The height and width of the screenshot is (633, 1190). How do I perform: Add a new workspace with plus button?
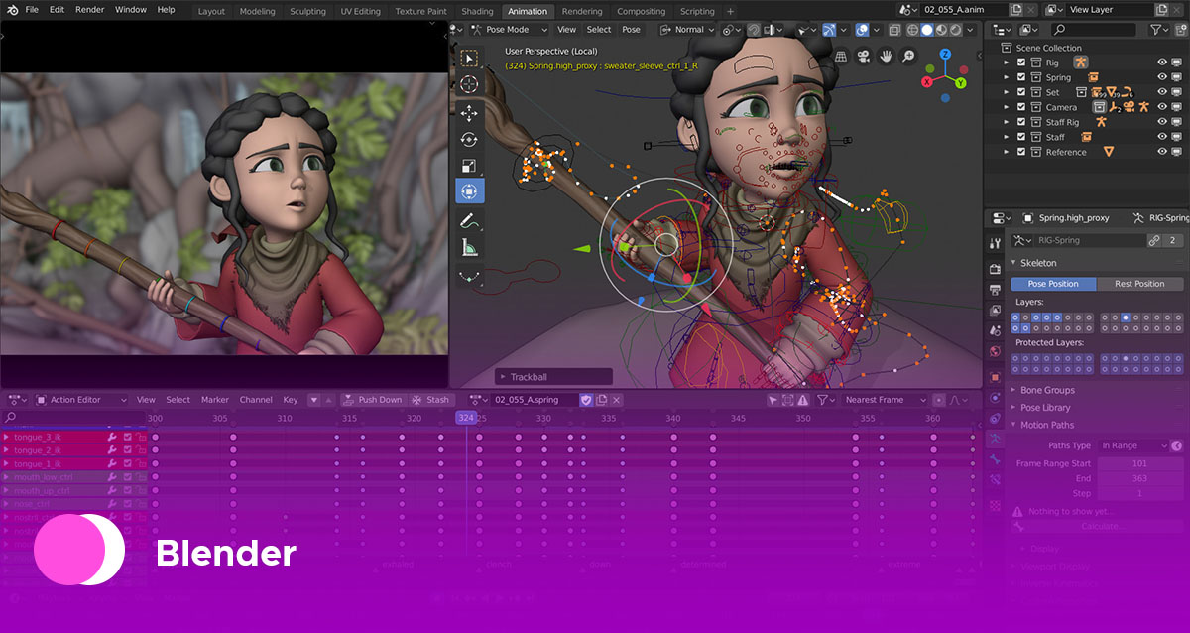coord(731,11)
